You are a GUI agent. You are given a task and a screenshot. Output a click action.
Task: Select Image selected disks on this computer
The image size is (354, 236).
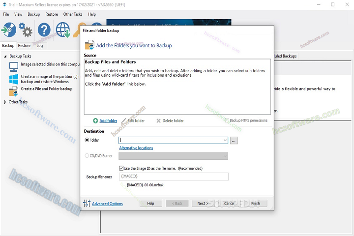point(50,64)
